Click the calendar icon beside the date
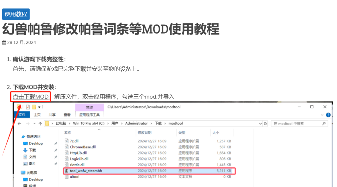Screen dimensions: 337x187 click(4, 42)
